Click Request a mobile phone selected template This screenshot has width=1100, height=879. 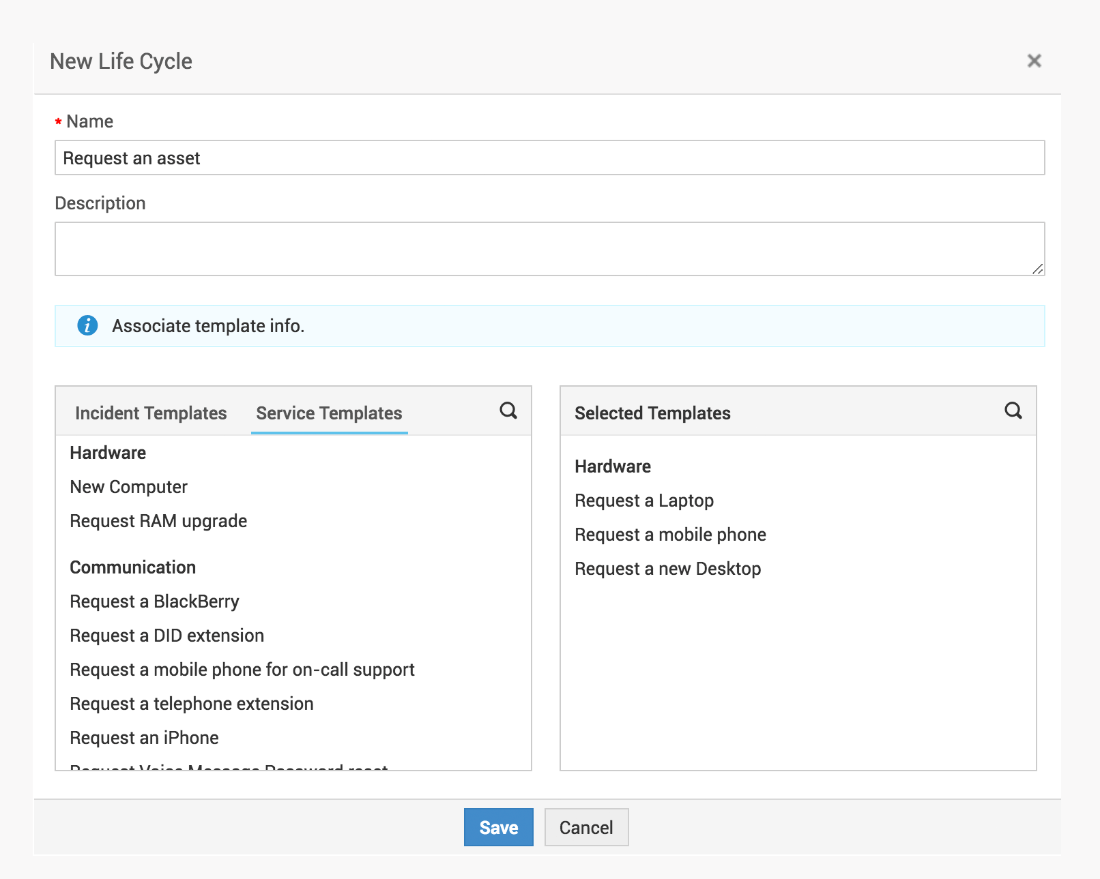tap(670, 535)
